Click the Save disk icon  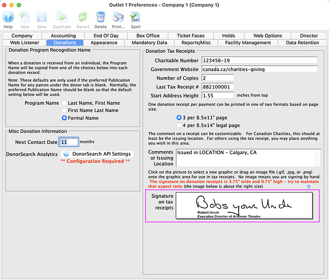pos(41,17)
